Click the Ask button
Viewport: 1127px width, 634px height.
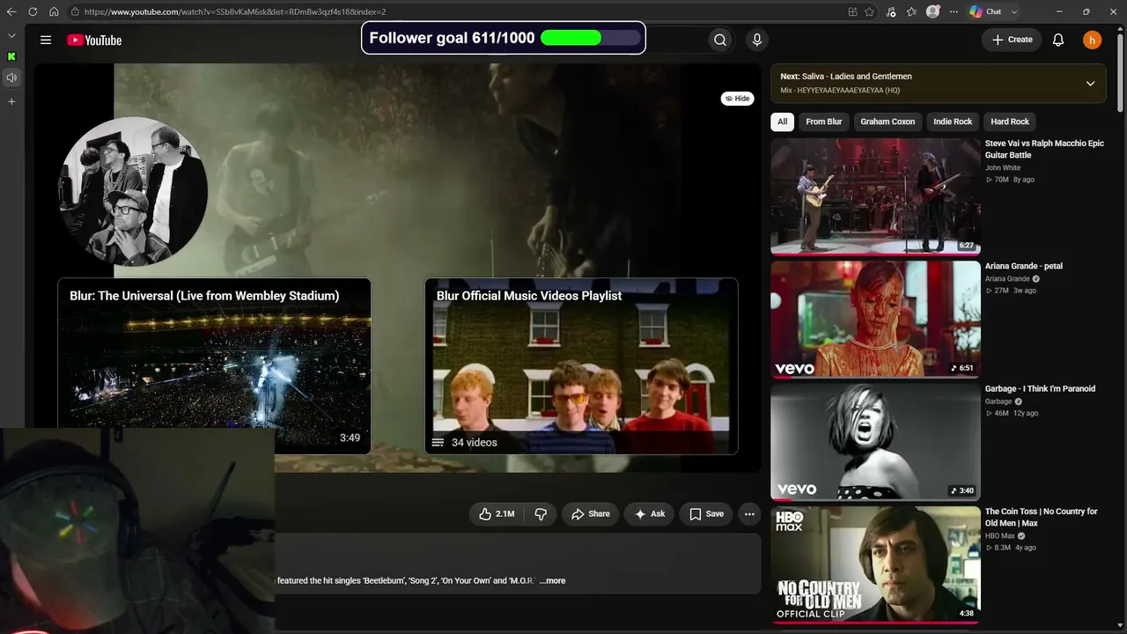650,514
